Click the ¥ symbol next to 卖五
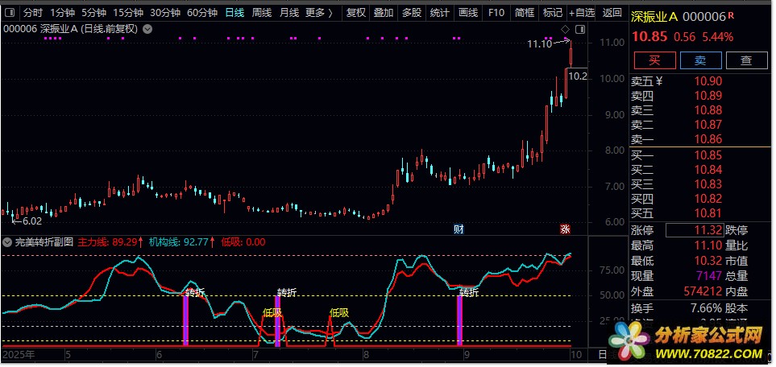This screenshot has height=367, width=776. point(658,80)
